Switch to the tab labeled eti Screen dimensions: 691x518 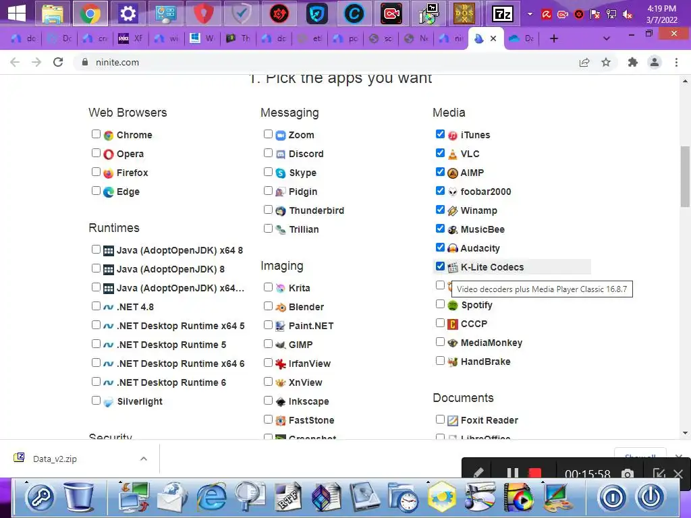[x=310, y=38]
